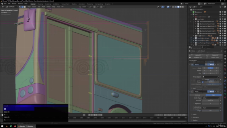Toggle Mirror modifier render camera icon
Image resolution: width=227 pixels, height=128 pixels.
(213, 64)
